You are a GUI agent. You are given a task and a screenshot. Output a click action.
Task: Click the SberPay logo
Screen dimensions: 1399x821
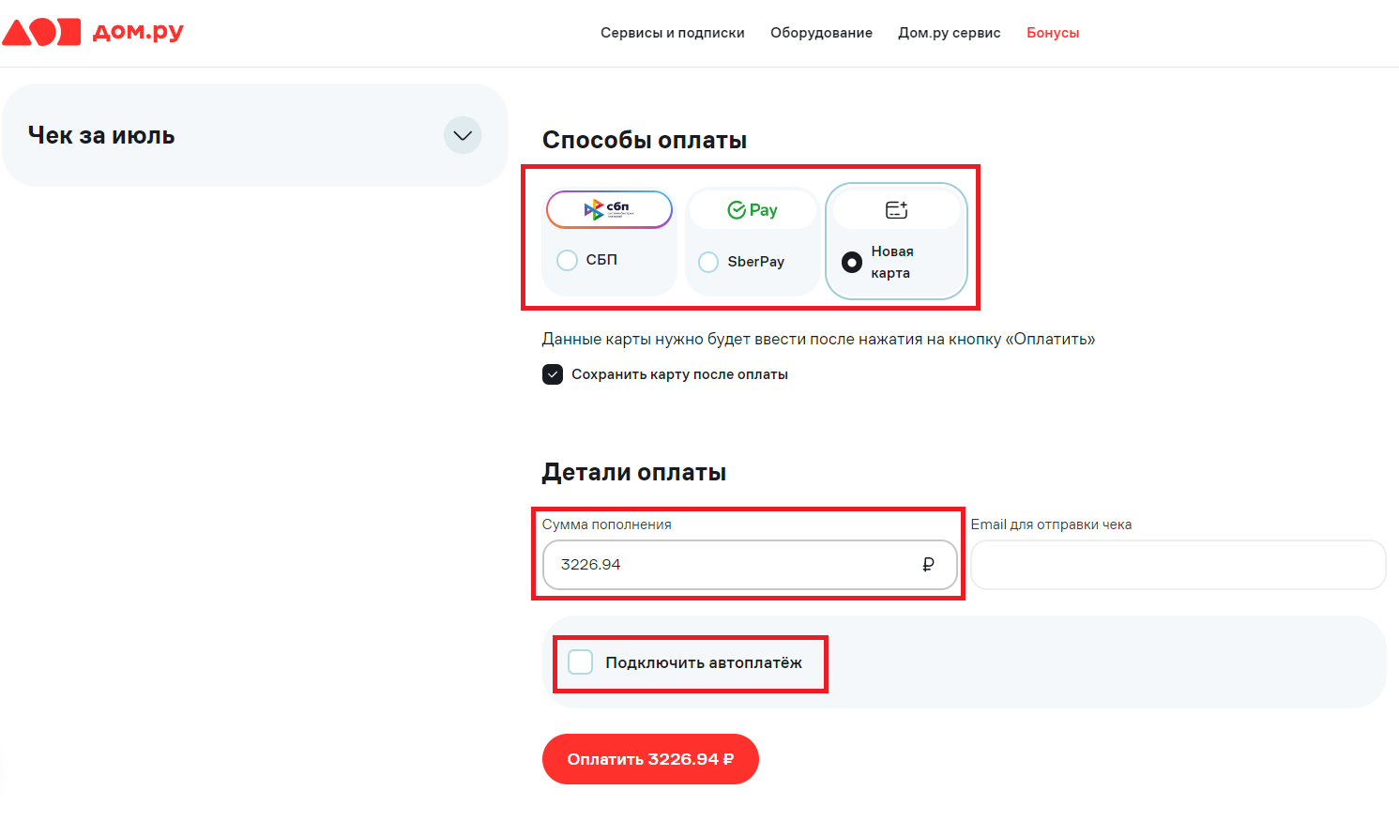(753, 210)
